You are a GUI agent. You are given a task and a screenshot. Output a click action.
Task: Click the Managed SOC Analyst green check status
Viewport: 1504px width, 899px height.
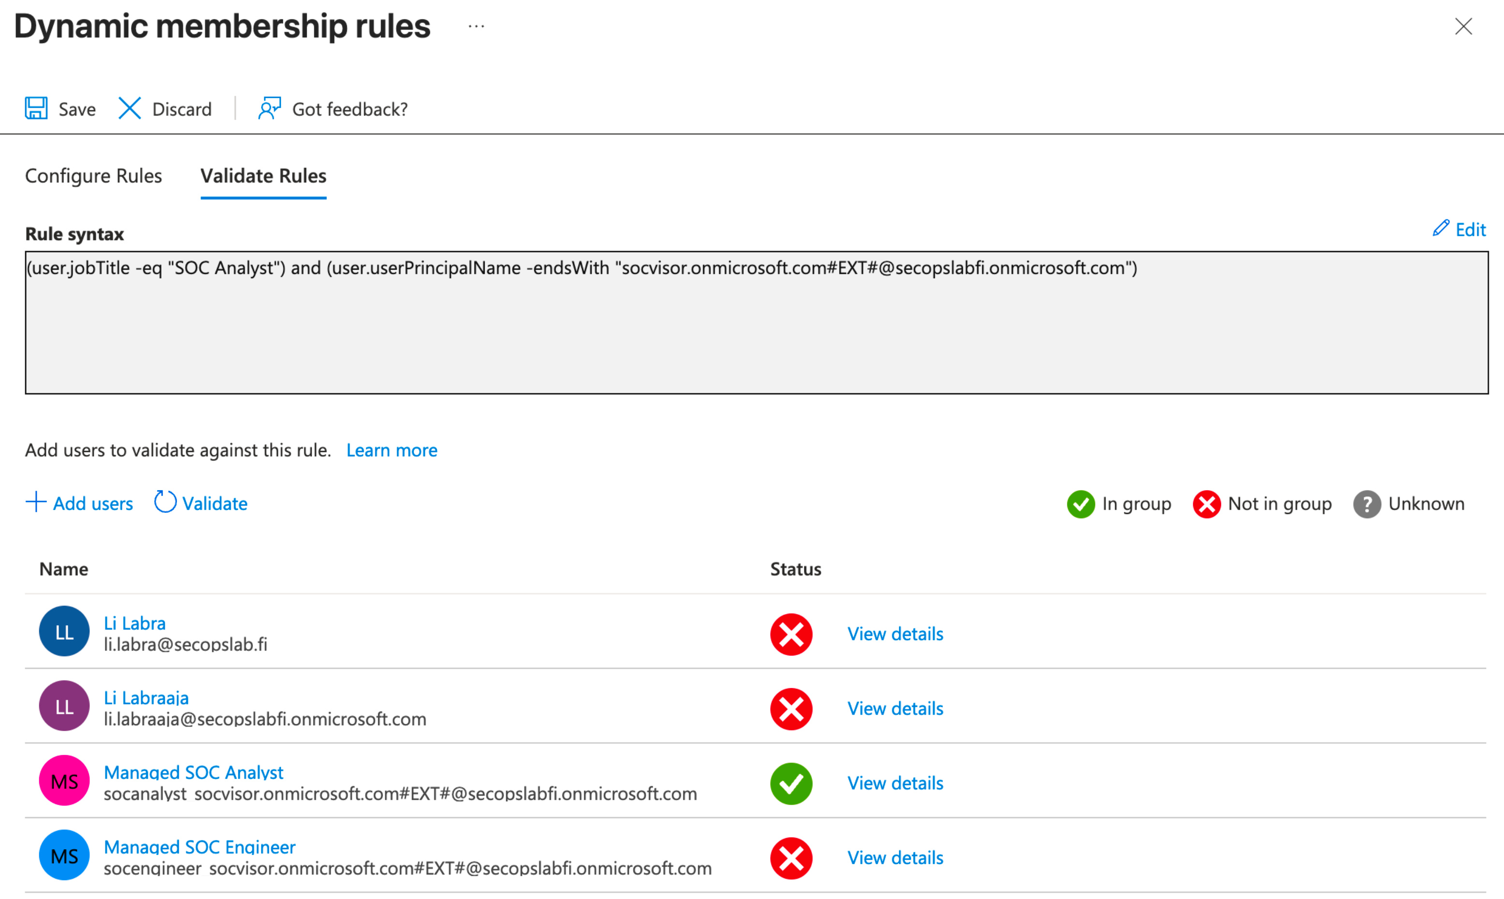click(791, 783)
